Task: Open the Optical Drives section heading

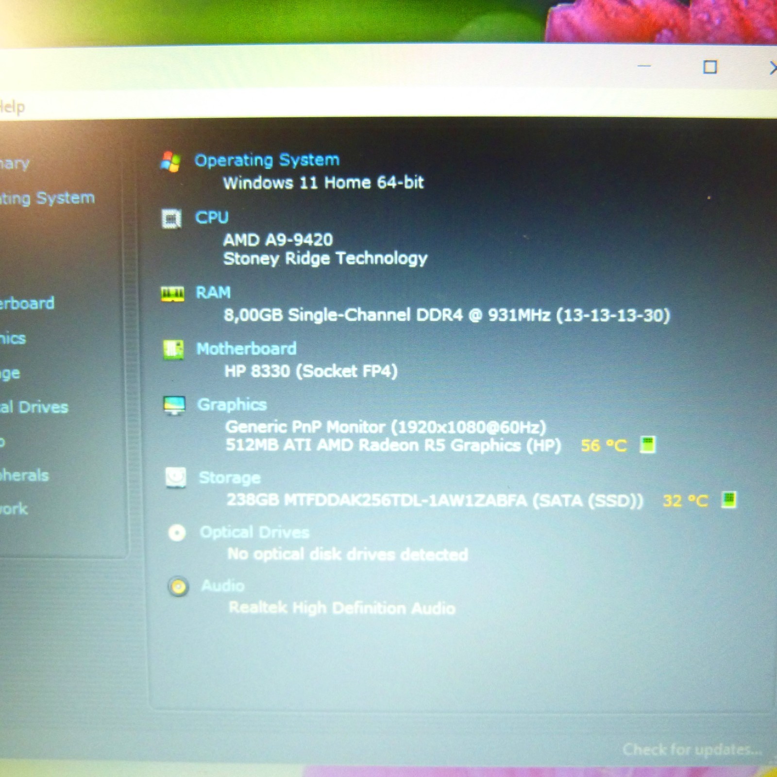Action: click(x=254, y=532)
